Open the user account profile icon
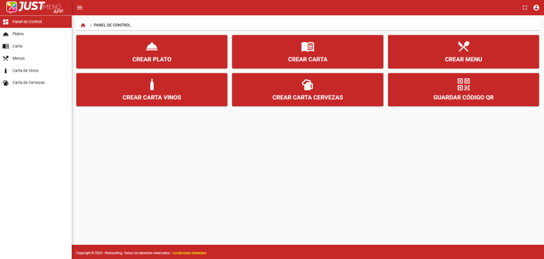This screenshot has width=544, height=259. tap(536, 8)
